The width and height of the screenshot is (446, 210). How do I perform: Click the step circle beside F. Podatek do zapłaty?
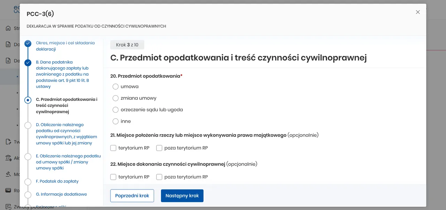28,181
